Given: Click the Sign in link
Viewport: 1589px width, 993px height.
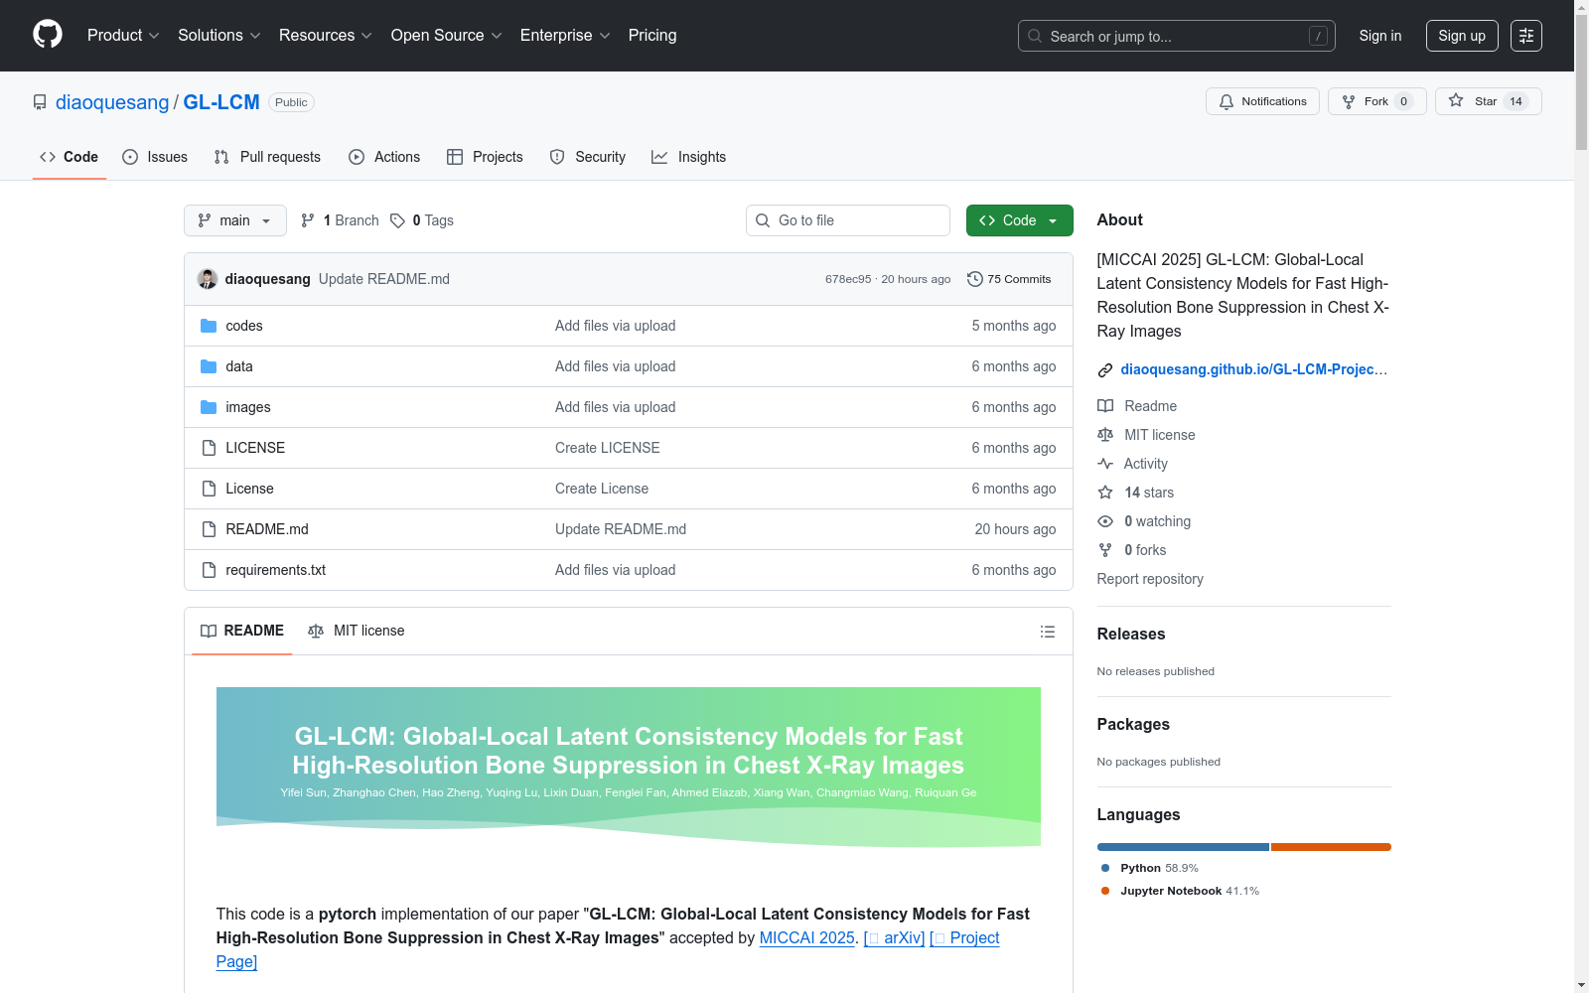Looking at the screenshot, I should point(1380,36).
